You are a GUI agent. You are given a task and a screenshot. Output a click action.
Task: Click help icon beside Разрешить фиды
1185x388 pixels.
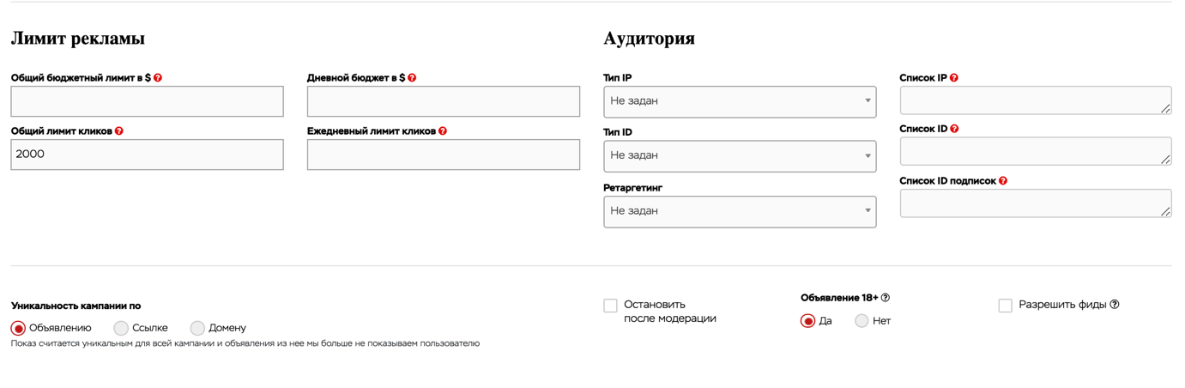(1115, 304)
